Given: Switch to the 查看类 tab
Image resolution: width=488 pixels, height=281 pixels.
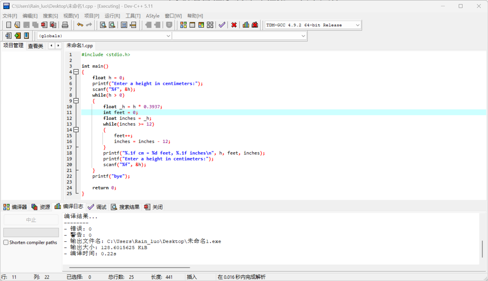Looking at the screenshot, I should (x=35, y=46).
